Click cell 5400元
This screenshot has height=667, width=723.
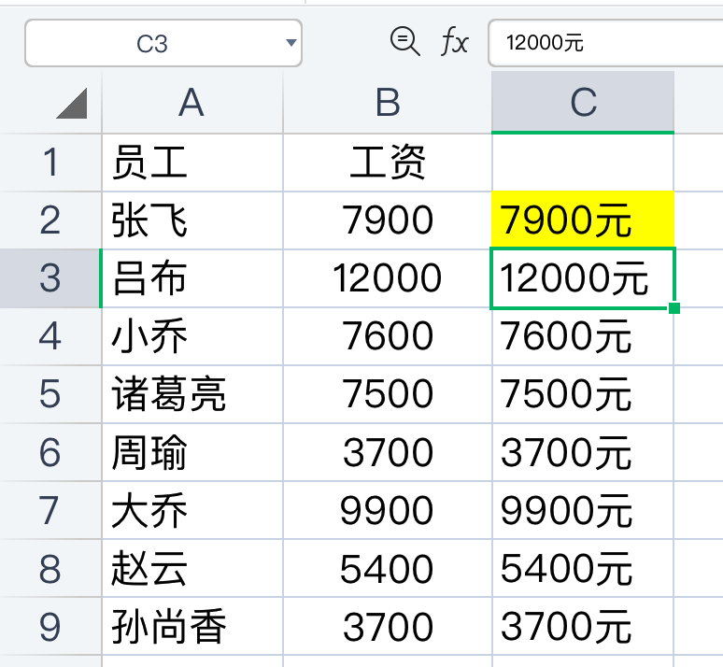583,568
